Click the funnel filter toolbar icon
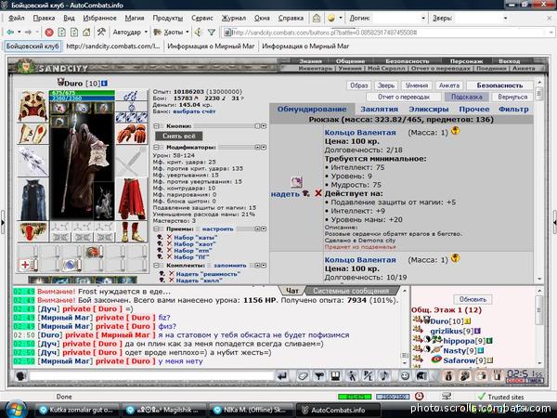 pyautogui.click(x=212, y=33)
